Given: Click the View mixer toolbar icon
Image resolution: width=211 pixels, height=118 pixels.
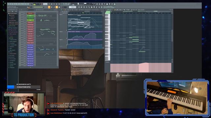Looking at the screenshot, I should [87, 7].
